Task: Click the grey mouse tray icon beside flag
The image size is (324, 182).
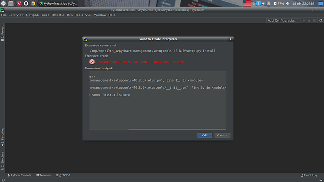Action: [254, 3]
